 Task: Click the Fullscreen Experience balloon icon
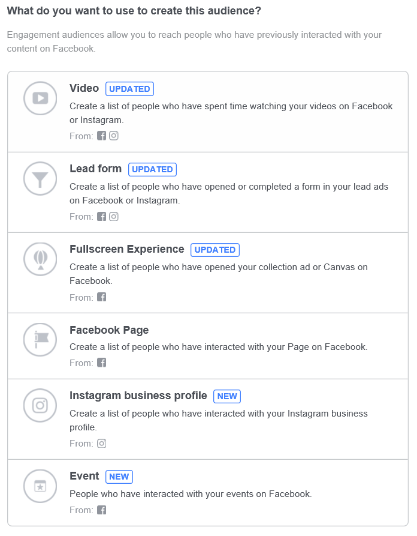pos(40,259)
